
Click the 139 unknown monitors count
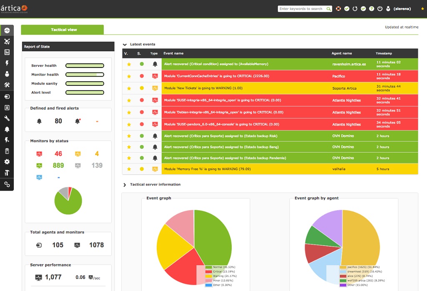click(97, 166)
